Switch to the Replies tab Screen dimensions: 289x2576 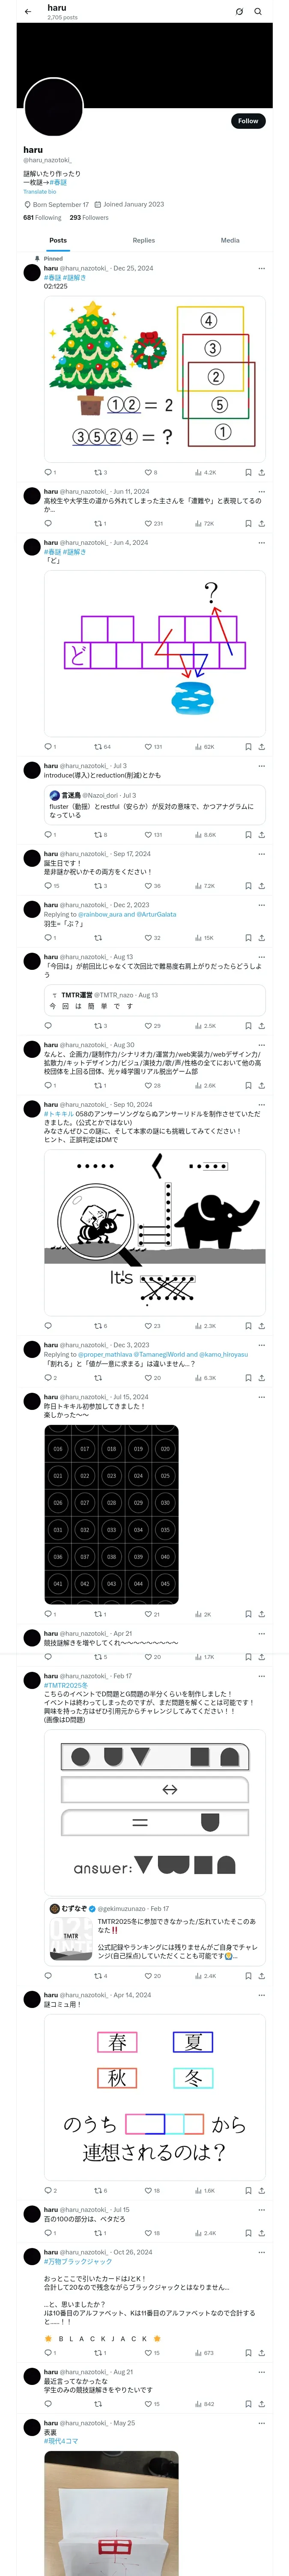(x=143, y=240)
